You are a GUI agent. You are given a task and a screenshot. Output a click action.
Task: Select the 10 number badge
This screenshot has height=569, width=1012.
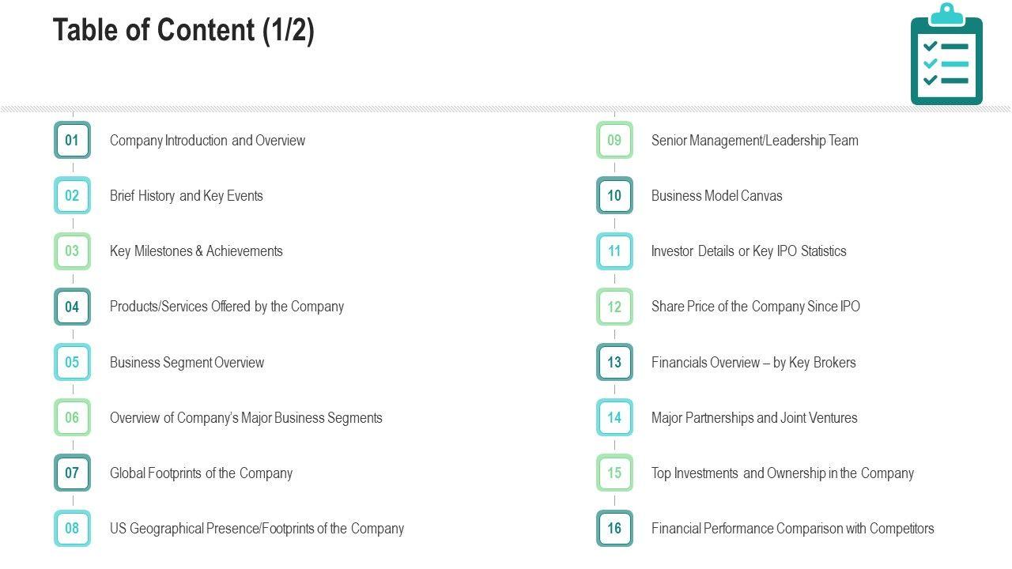(x=614, y=196)
